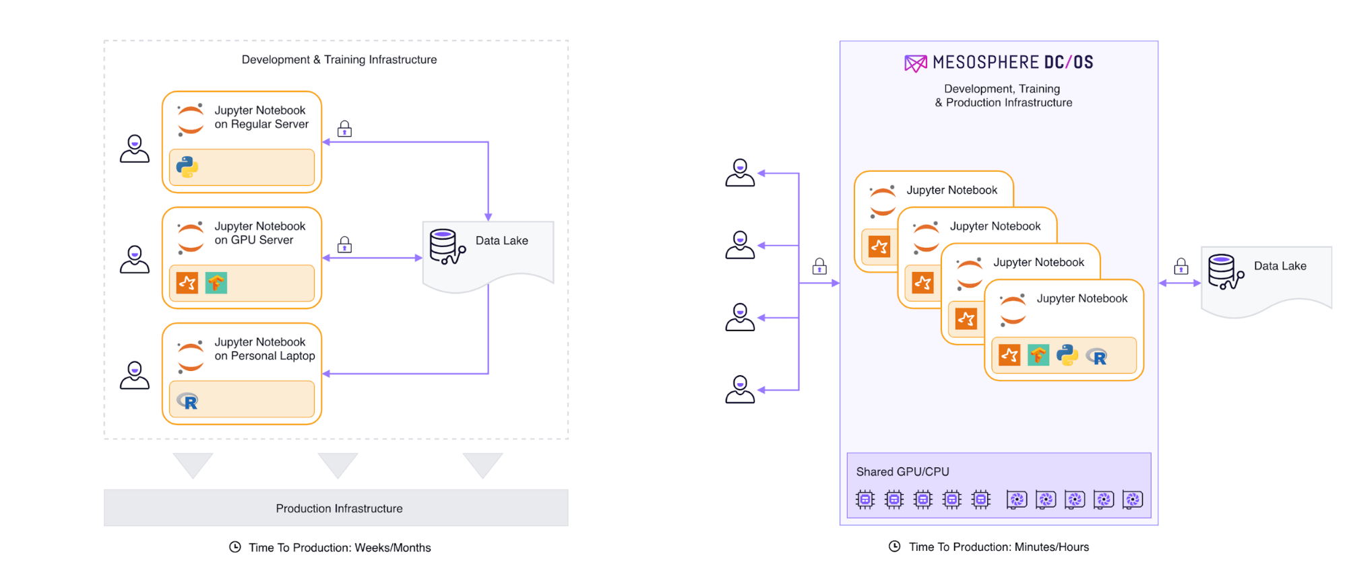Click the database icon in the right Data Lake
The height and width of the screenshot is (579, 1347).
(1226, 272)
